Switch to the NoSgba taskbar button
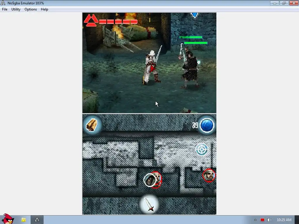Image resolution: width=299 pixels, height=224 pixels. point(37,220)
